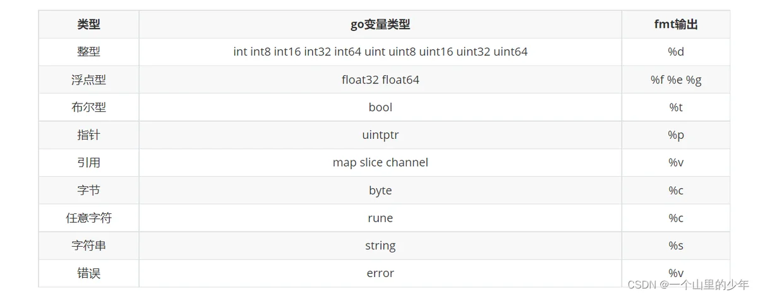Select the 布尔型 row label
The image size is (758, 296).
[88, 107]
